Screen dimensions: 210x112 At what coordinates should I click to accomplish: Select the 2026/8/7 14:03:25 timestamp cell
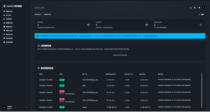[46, 100]
